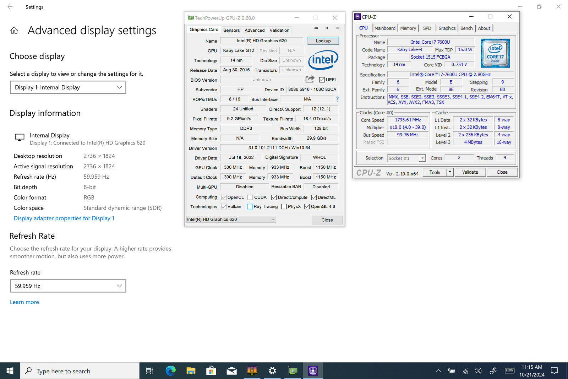Open the notification action center icon
Screen dimensions: 568x379
tap(554, 371)
